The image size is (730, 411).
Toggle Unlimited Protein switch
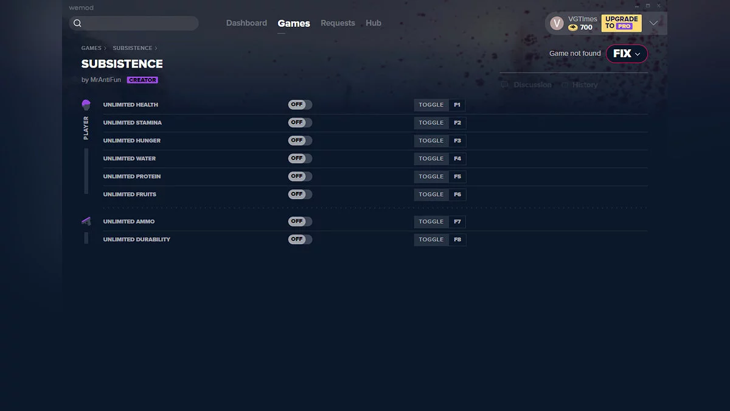[x=300, y=176]
